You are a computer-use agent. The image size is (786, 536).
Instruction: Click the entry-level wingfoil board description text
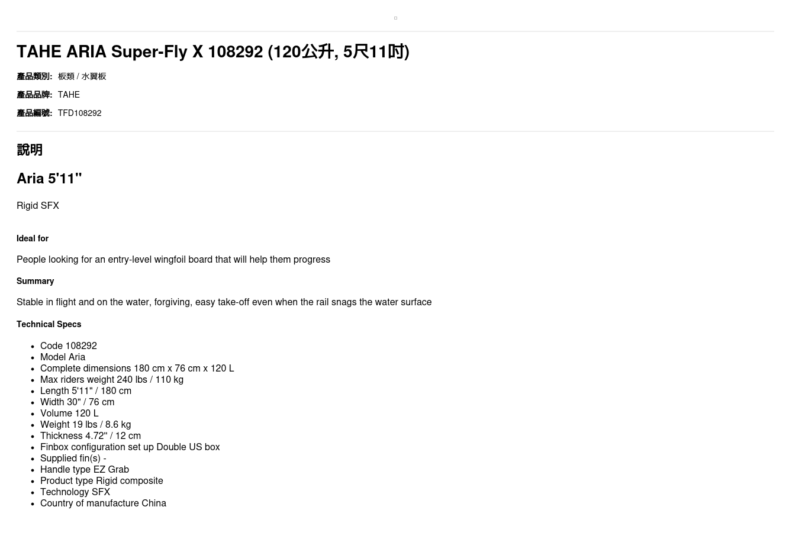pos(173,260)
